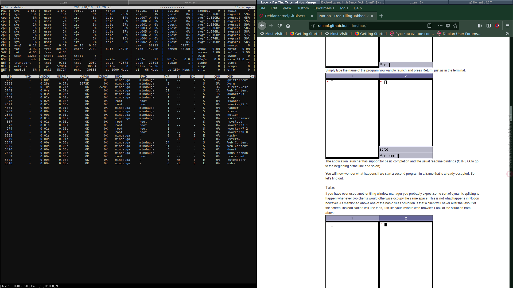The width and height of the screenshot is (513, 288).
Task: Open the Firefox home page icon
Action: pos(288,26)
